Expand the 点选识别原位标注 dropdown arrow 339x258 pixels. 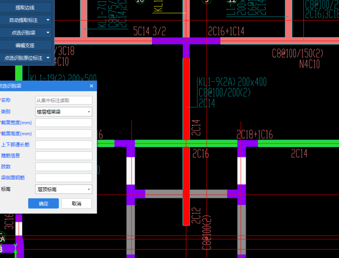click(48, 58)
